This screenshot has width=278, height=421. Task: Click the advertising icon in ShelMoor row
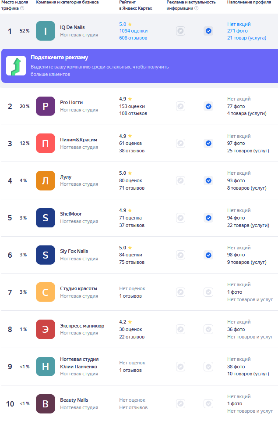pos(180,218)
